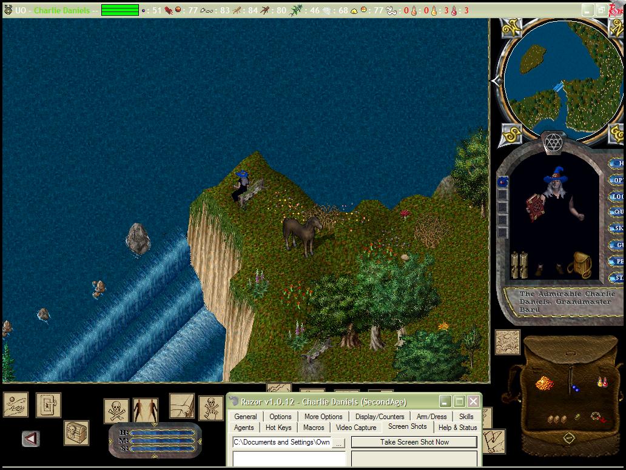
Task: Open the Display/Counters tab in Razor
Action: [x=380, y=417]
